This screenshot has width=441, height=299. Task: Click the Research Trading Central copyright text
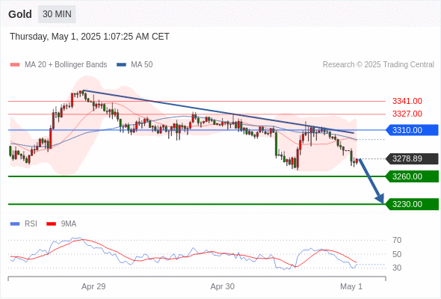point(378,65)
